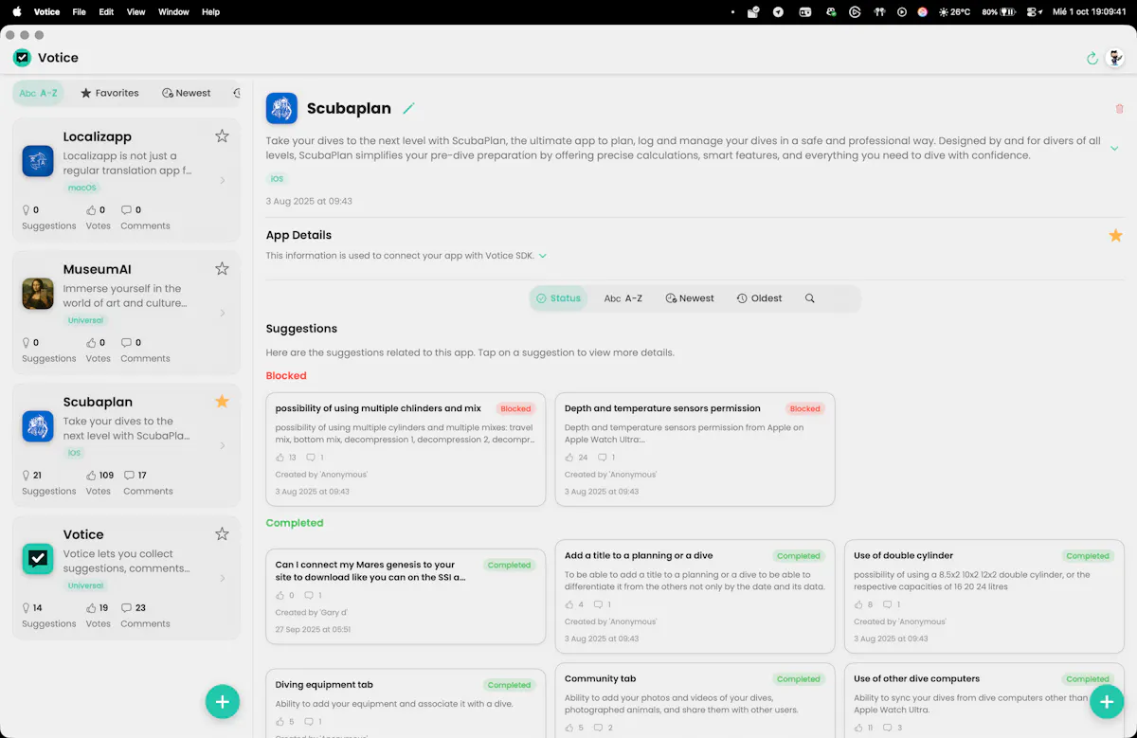The height and width of the screenshot is (738, 1137).
Task: Open MuseumAI via its right chevron
Action: [223, 313]
